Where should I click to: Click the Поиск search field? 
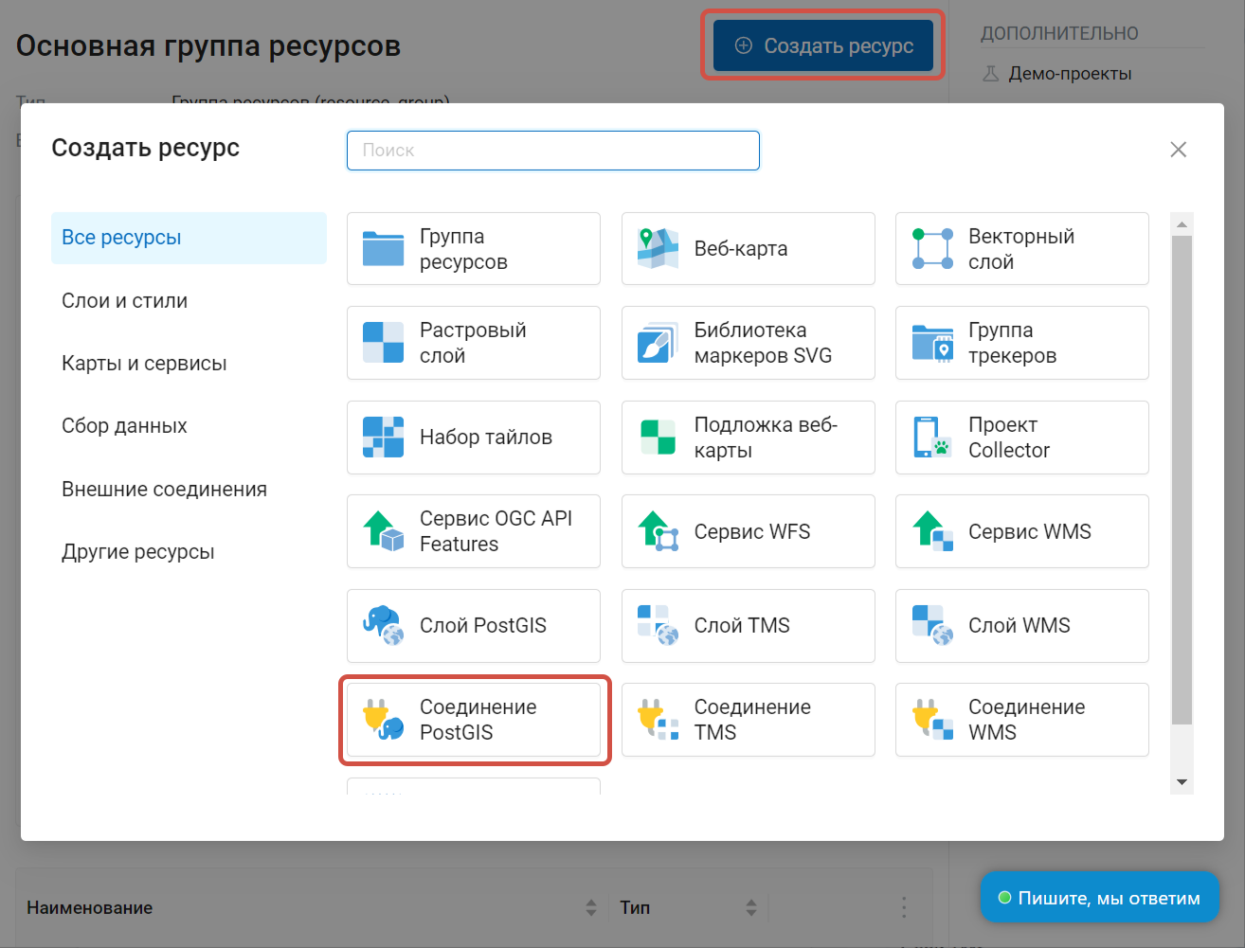[x=553, y=151]
